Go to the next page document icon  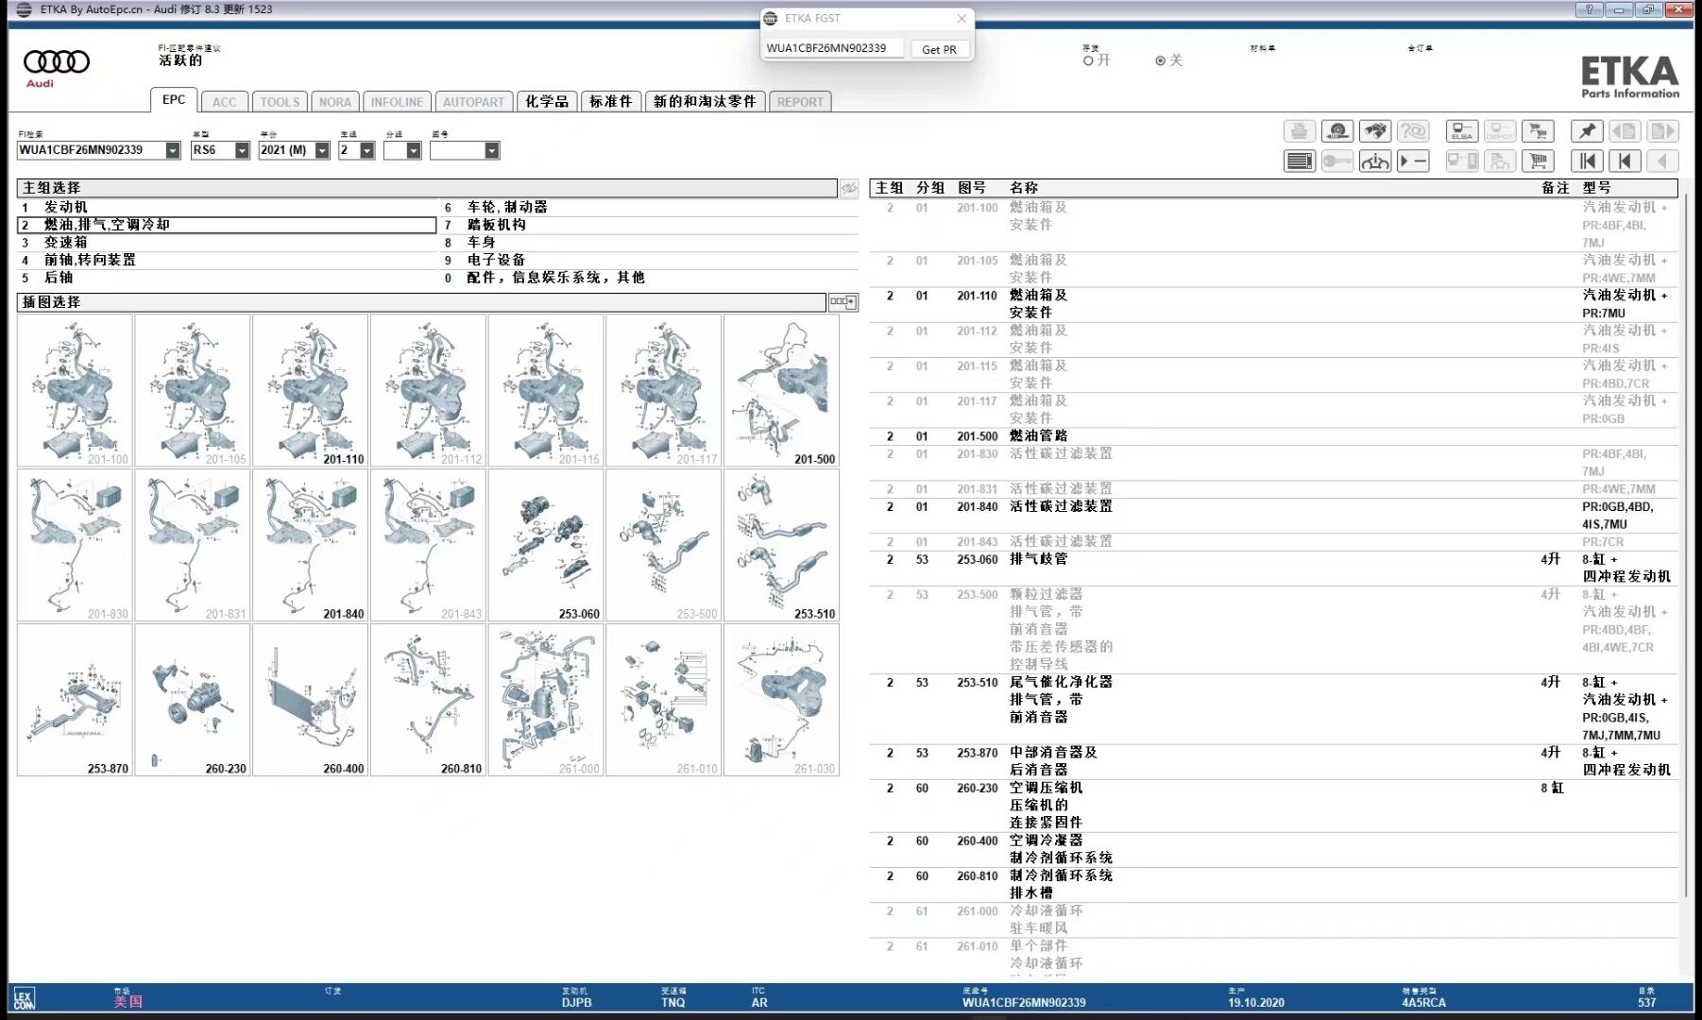point(1663,131)
